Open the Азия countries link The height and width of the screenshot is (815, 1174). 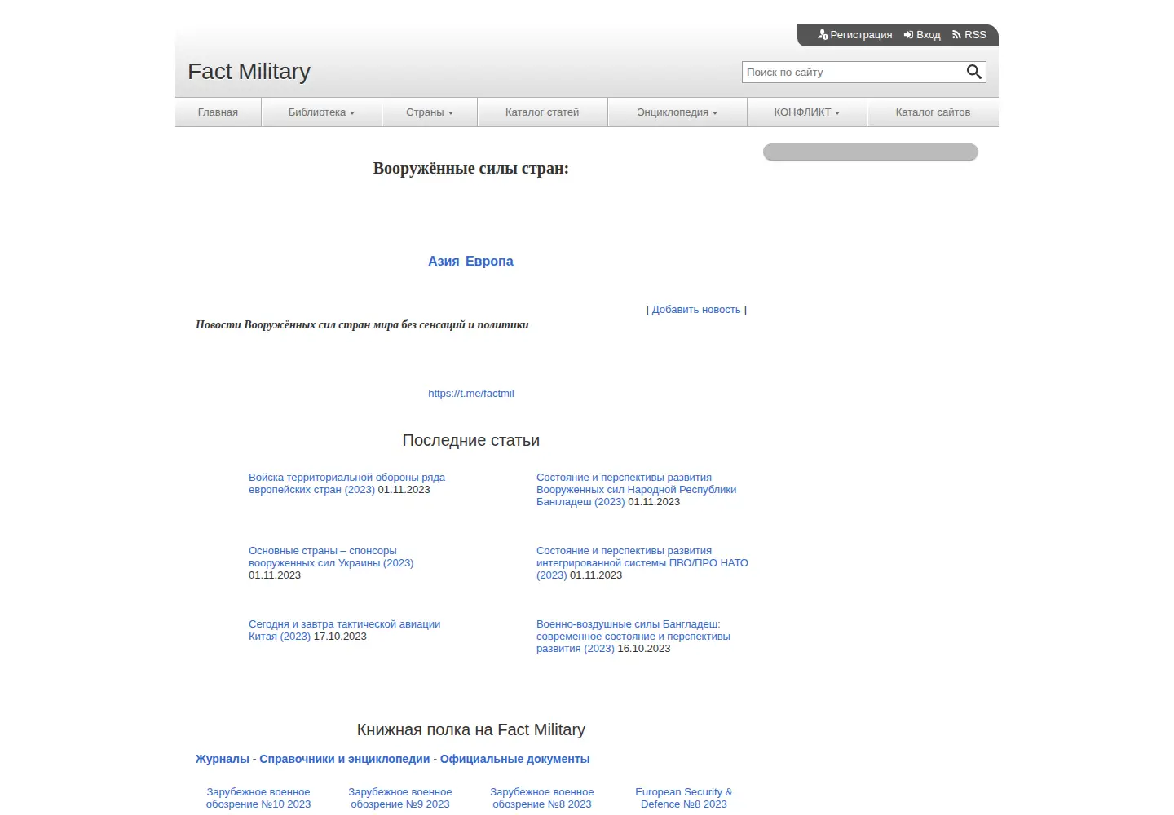pyautogui.click(x=444, y=262)
